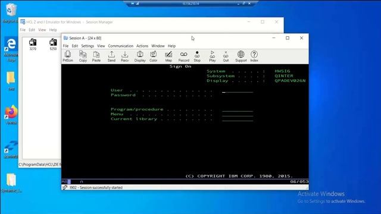The width and height of the screenshot is (381, 214).
Task: Click the Program/procedure input field
Action: (238, 109)
